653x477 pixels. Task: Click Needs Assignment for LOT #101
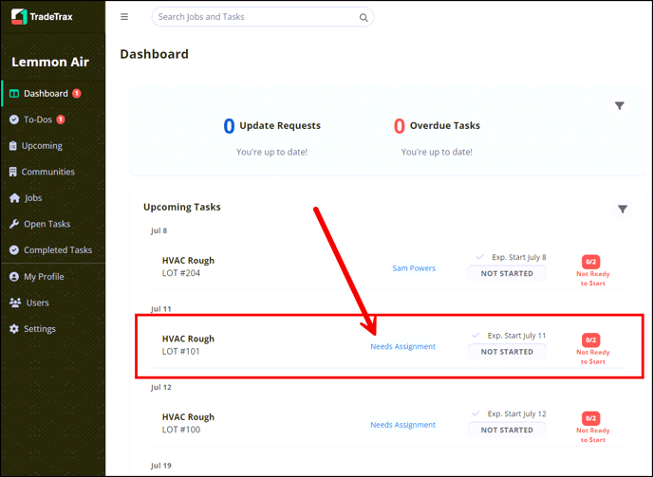pyautogui.click(x=402, y=347)
